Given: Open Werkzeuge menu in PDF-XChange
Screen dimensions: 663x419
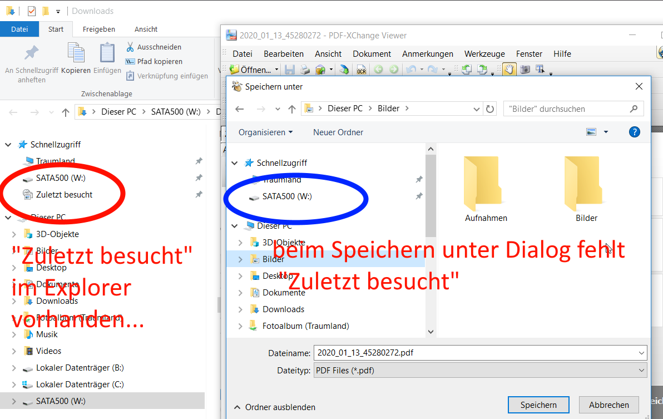Looking at the screenshot, I should (484, 53).
